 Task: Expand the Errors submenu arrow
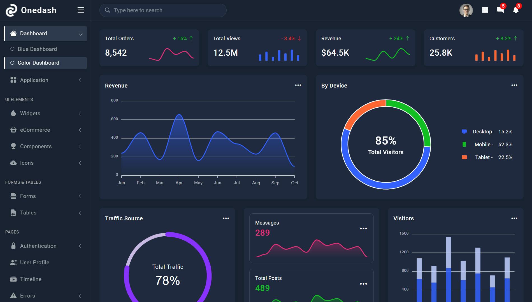(x=80, y=296)
